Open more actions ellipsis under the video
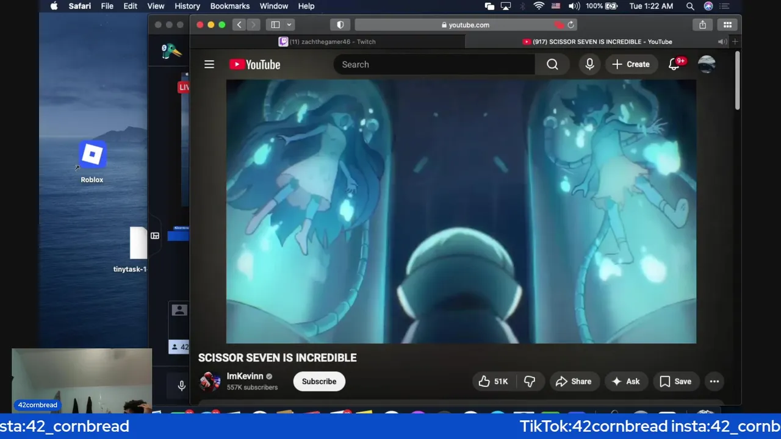The image size is (781, 439). click(714, 382)
